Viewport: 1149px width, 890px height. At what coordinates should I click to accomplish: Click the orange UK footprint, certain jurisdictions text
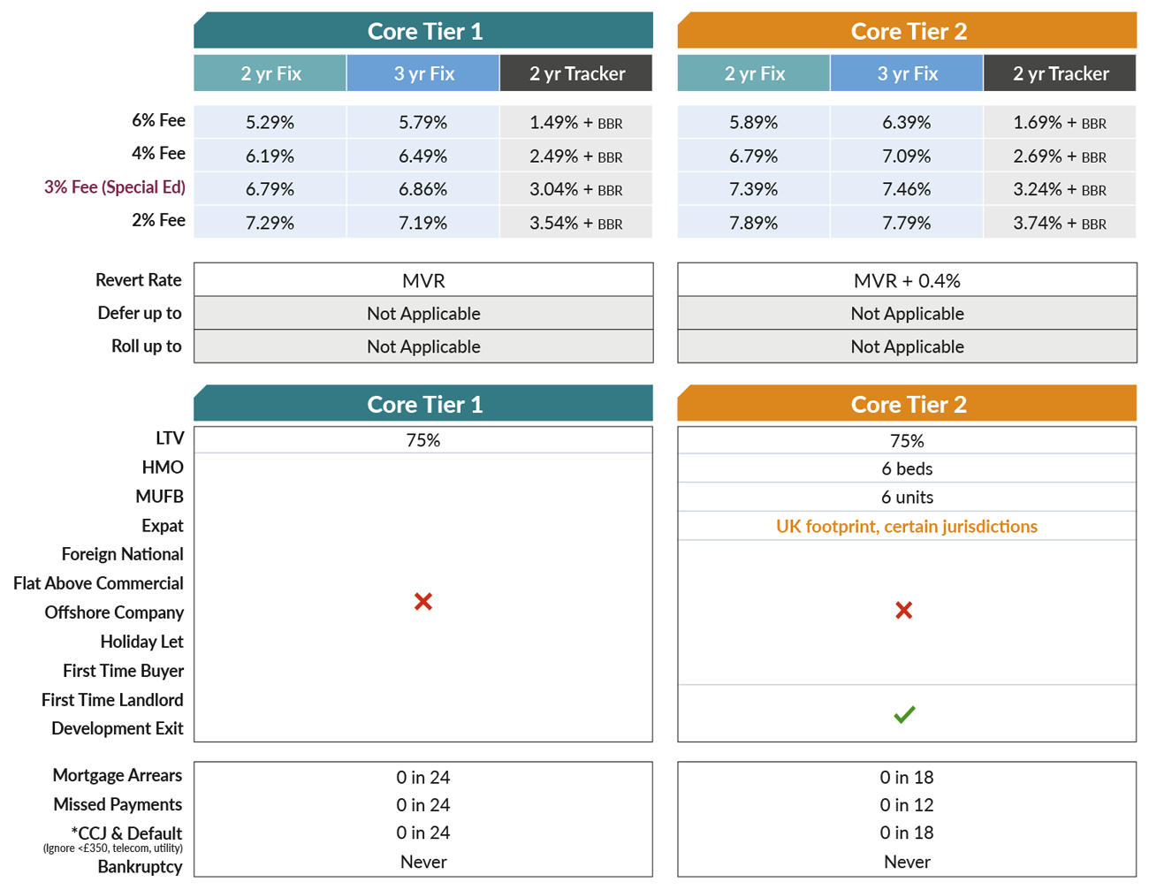(907, 527)
